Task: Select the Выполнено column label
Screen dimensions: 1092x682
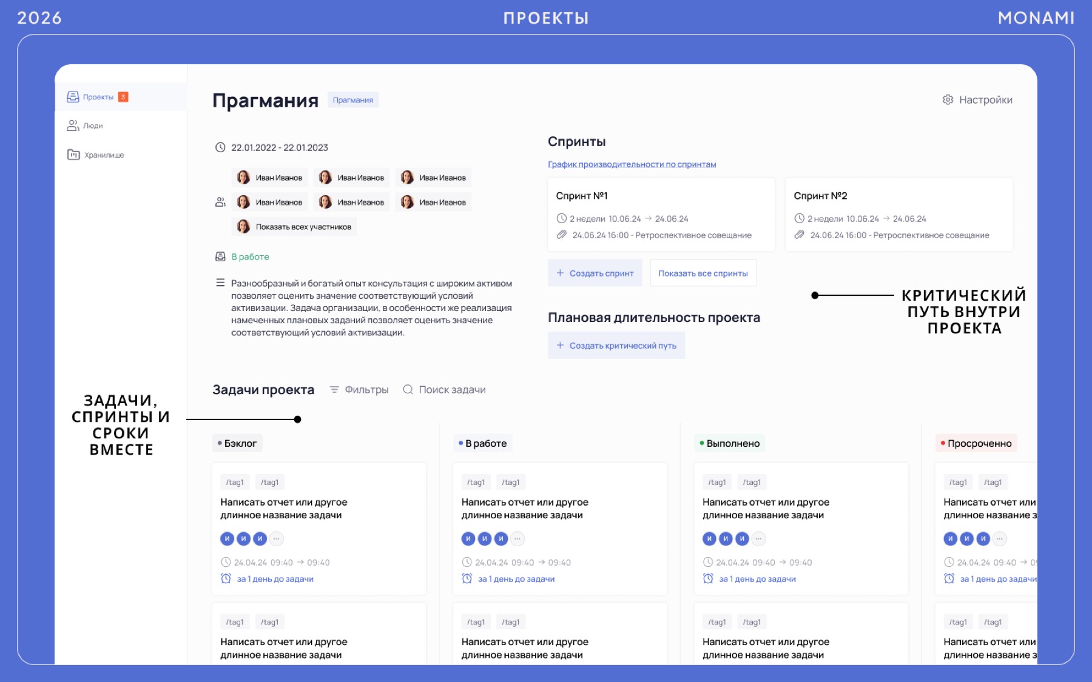Action: tap(730, 443)
